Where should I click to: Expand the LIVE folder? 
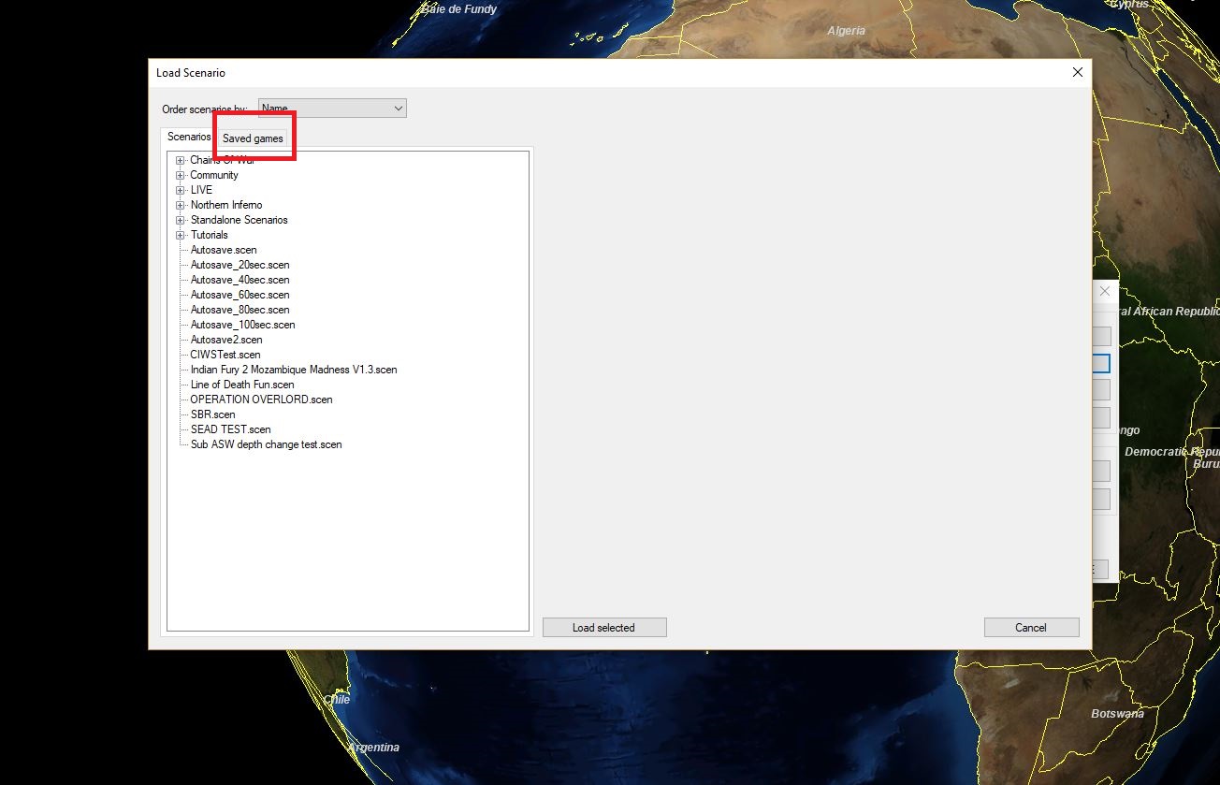point(181,190)
